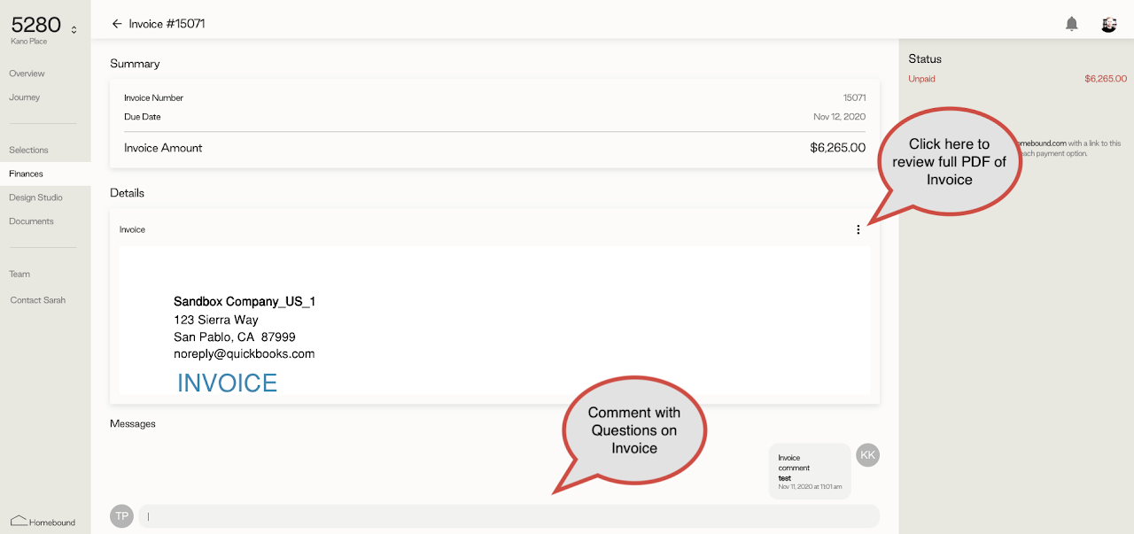Click the invoice number value 15071
This screenshot has height=534, width=1134.
(854, 97)
